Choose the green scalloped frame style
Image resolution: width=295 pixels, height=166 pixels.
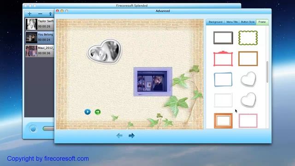click(248, 38)
